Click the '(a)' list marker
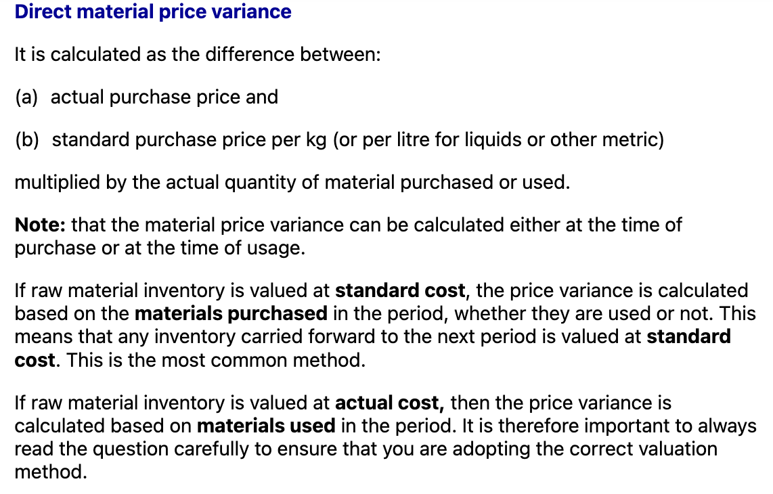773x494 pixels. point(26,97)
